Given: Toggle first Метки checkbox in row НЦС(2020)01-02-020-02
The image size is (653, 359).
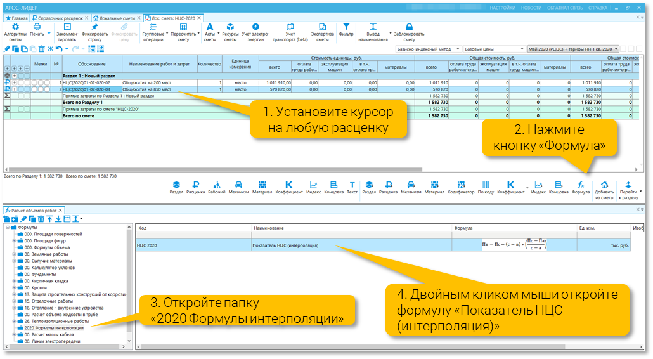Looking at the screenshot, I should (34, 83).
